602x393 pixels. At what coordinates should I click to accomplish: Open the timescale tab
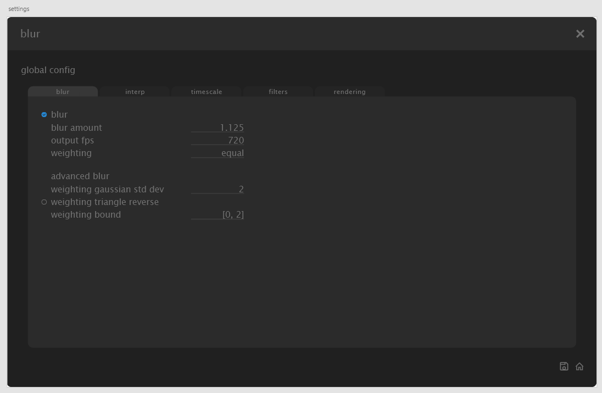[206, 91]
